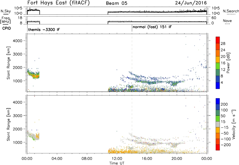239x165 pixels.
Task: Click the velocity colorbar '200' value
Action: 224,104
